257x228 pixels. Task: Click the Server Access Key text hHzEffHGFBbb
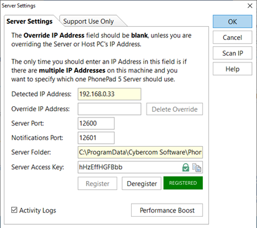(100, 167)
